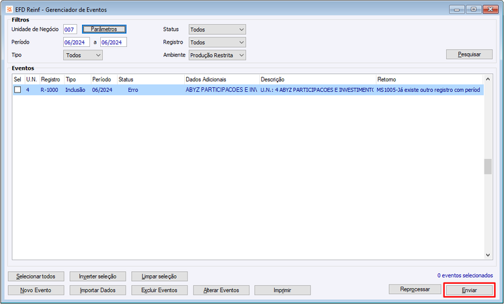Screen dimensions: 504x304
Task: Click the scroll down arrow of events list
Action: pos(488,255)
